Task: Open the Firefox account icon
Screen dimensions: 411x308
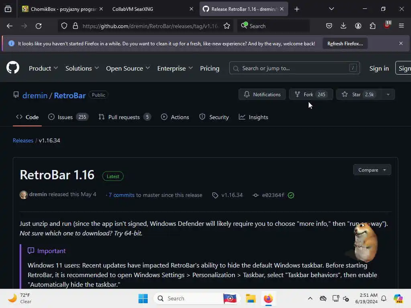Action: click(358, 26)
